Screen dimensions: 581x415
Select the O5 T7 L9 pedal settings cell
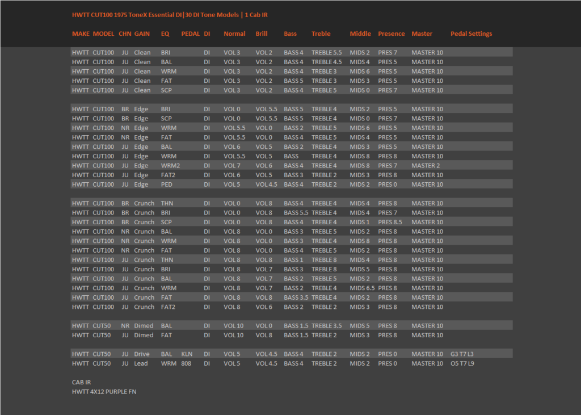click(x=462, y=363)
